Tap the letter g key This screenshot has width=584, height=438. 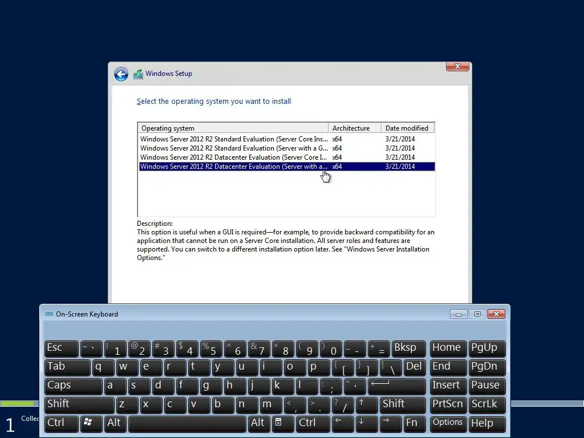(211, 386)
